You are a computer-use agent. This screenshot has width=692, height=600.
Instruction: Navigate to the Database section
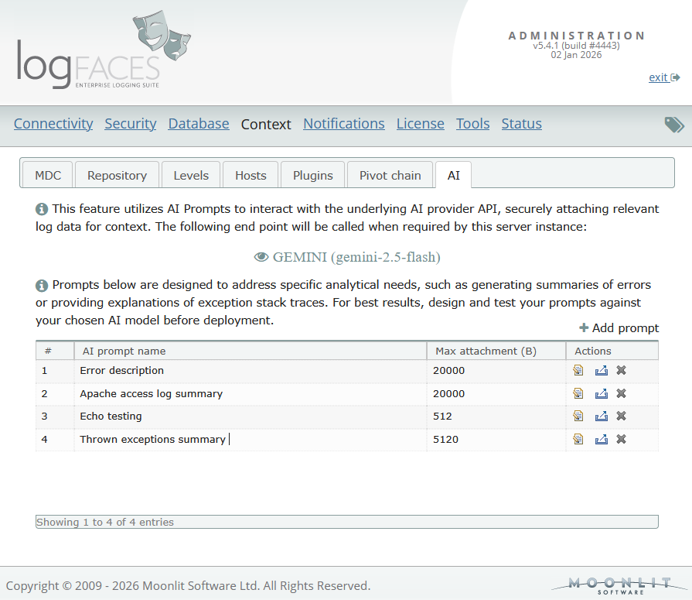199,124
